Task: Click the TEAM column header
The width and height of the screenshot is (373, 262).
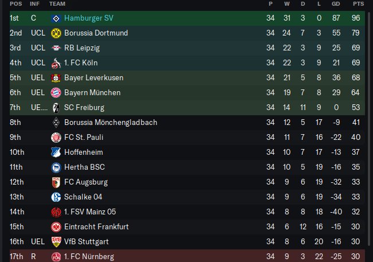Action: 57,4
